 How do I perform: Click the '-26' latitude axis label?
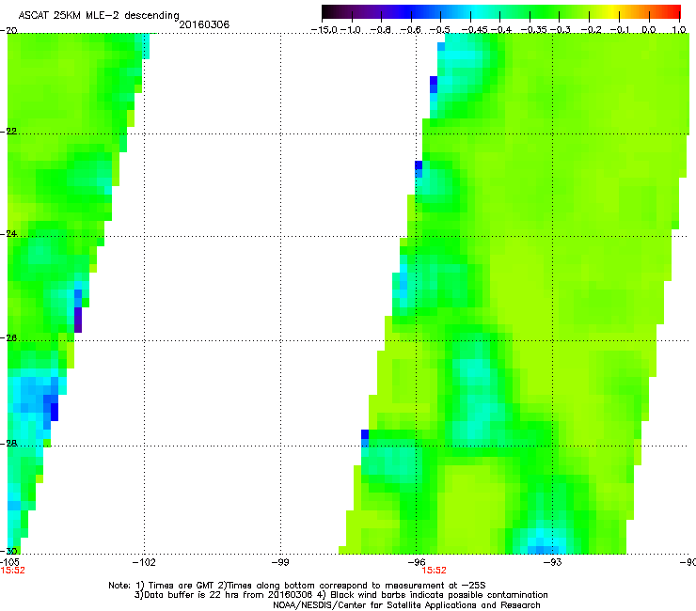8,337
